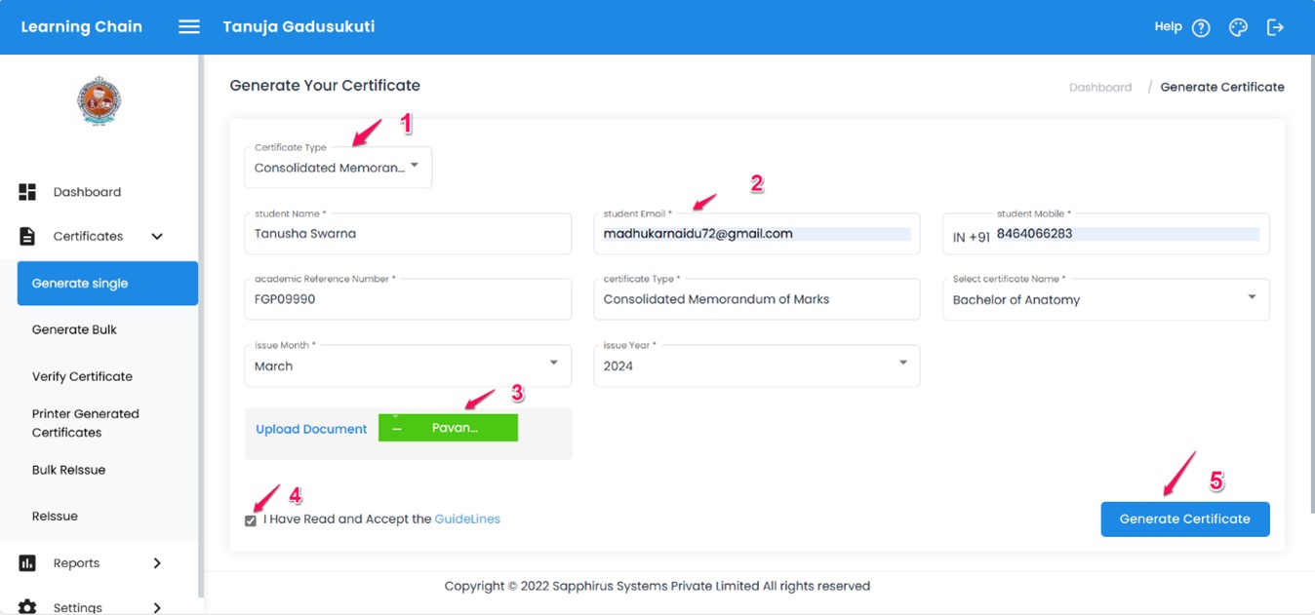Toggle the accept Guidelines checkbox
The image size is (1315, 615).
251,520
